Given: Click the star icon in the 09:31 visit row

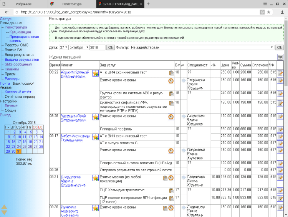Looking at the screenshot, I should click(96, 178).
